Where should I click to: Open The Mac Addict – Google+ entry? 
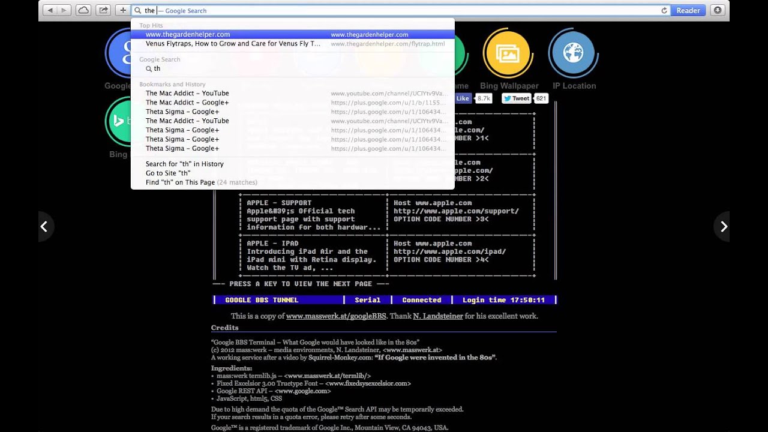(293, 103)
